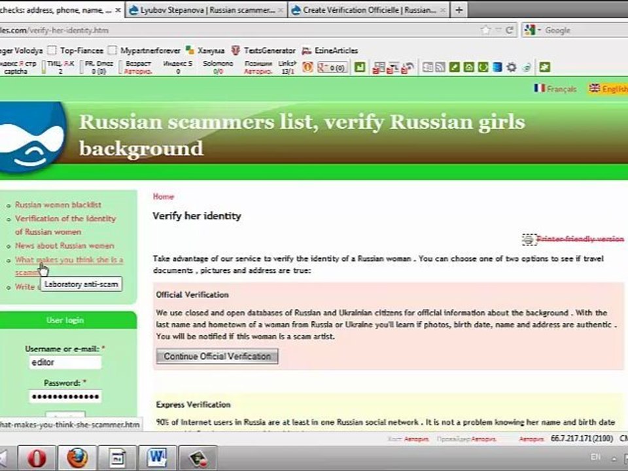The height and width of the screenshot is (471, 628).
Task: Switch to Firefox in the taskbar
Action: point(77,458)
